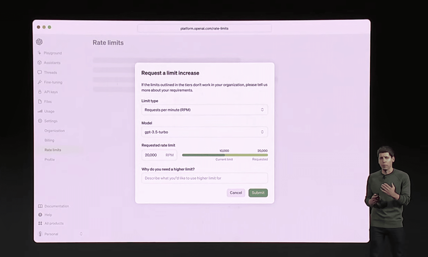Screen dimensions: 428x257
Task: Click the Assistants cube icon
Action: tap(40, 63)
